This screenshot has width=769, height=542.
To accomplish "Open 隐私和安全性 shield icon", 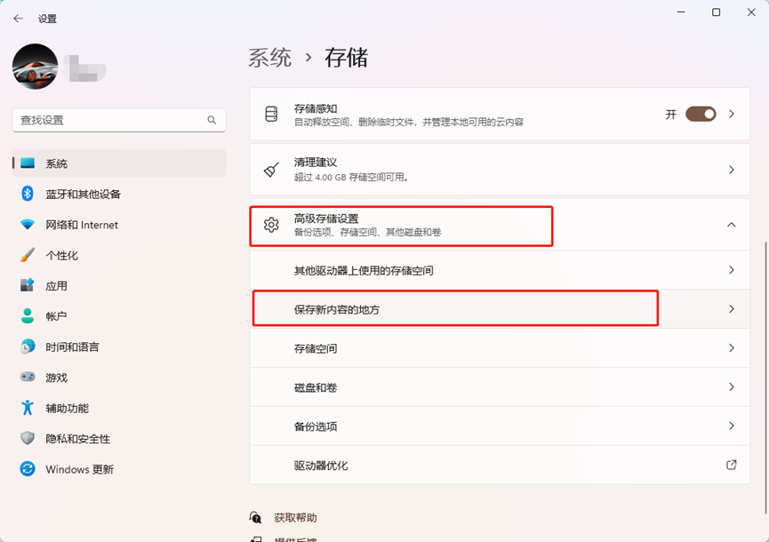I will click(28, 439).
